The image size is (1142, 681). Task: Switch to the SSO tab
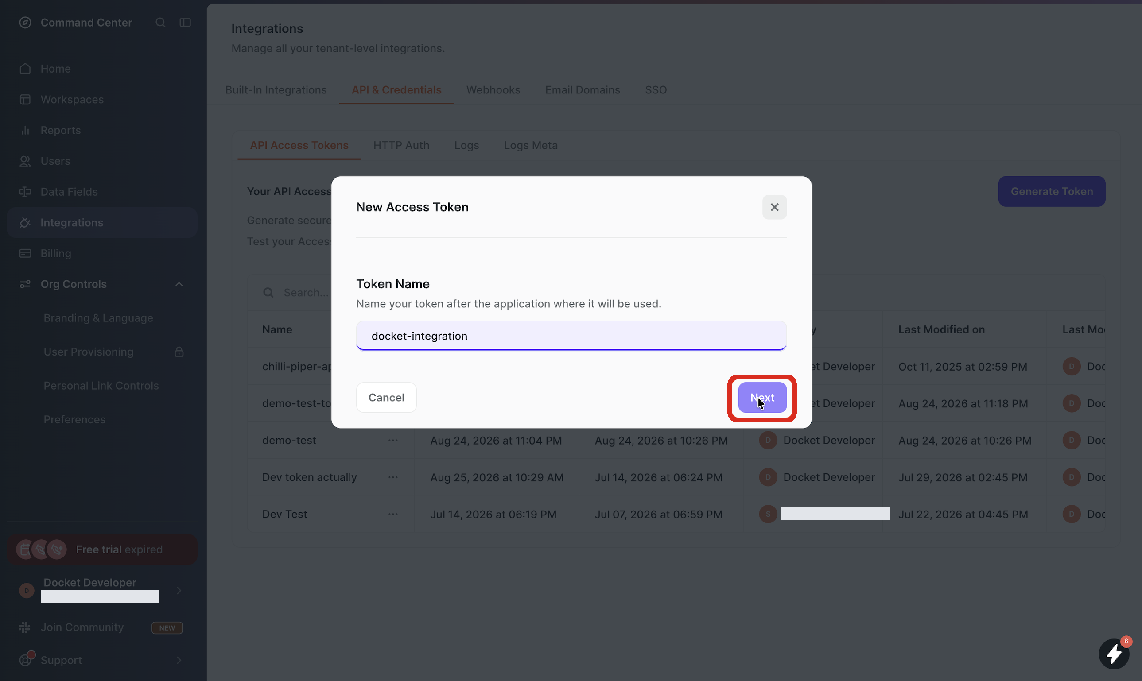pos(656,90)
